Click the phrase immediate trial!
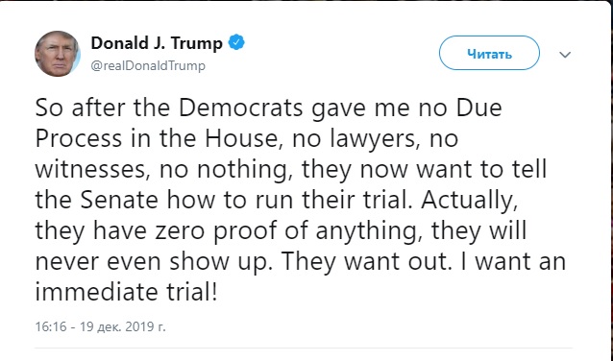Image resolution: width=613 pixels, height=361 pixels. (126, 292)
